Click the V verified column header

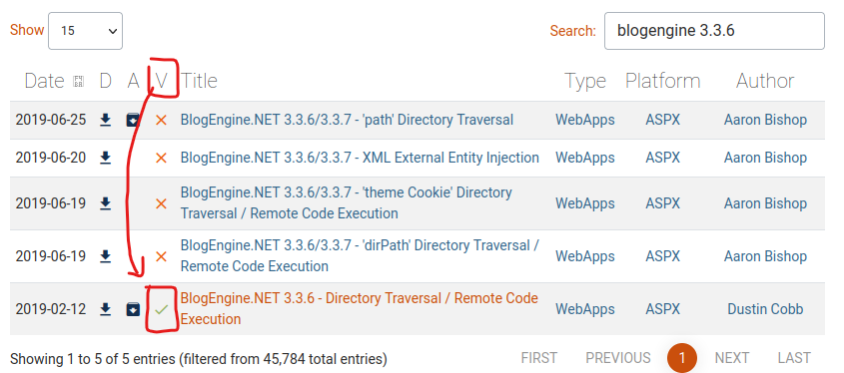[x=161, y=81]
